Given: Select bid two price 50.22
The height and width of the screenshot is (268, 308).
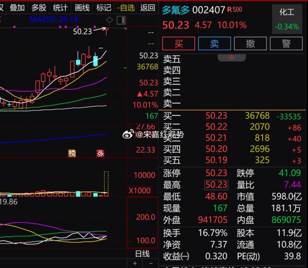Looking at the screenshot, I should coord(216,127).
